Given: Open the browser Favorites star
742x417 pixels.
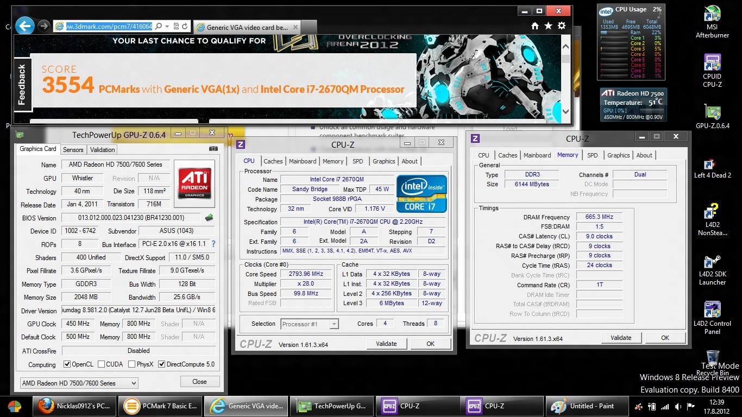Looking at the screenshot, I should click(x=548, y=26).
